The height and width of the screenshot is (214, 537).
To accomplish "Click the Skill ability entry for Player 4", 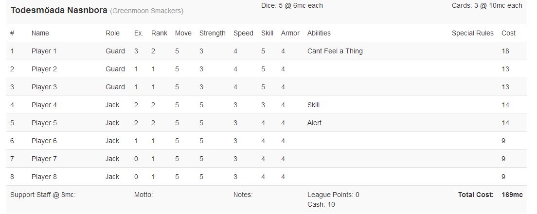I will (313, 105).
